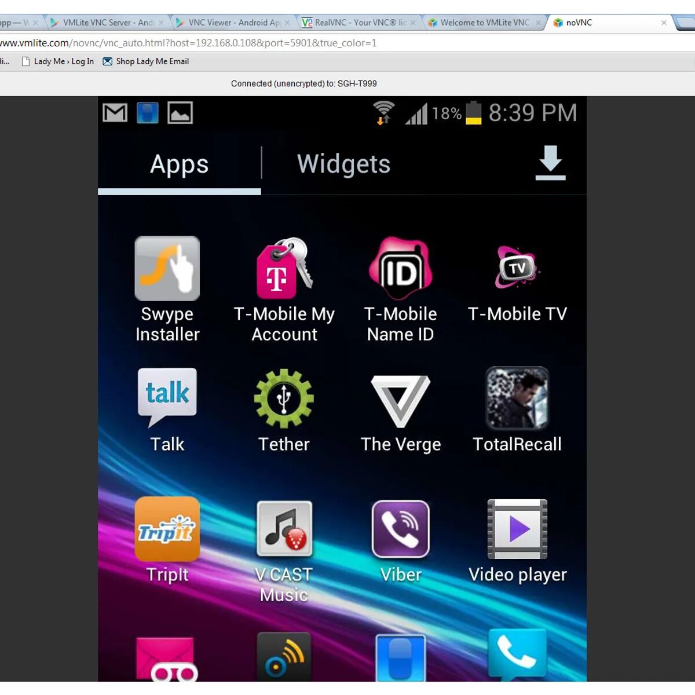Launch T-Mobile My Account app

tap(284, 268)
